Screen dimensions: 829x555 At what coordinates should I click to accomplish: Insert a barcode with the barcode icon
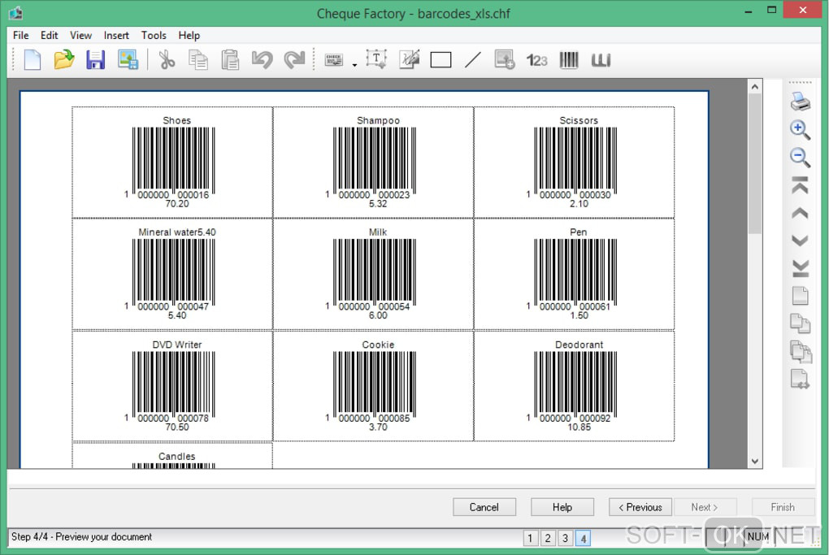point(569,60)
